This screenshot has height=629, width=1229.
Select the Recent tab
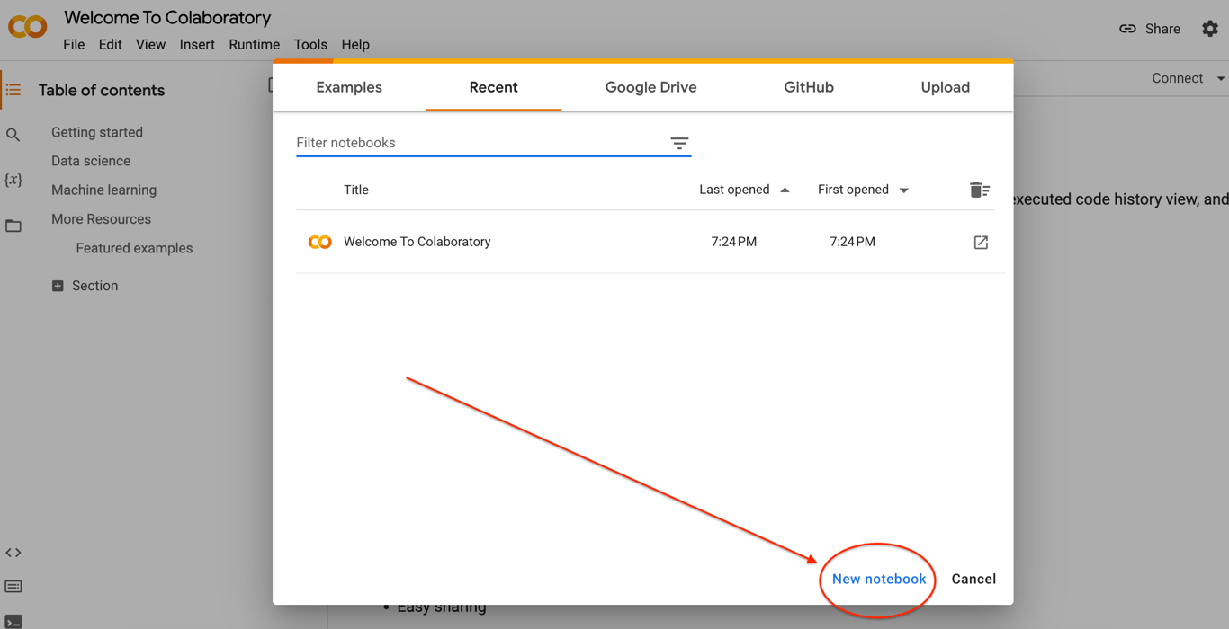(493, 87)
